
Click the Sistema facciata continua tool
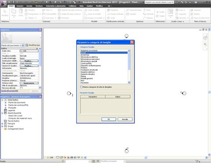point(70,10)
